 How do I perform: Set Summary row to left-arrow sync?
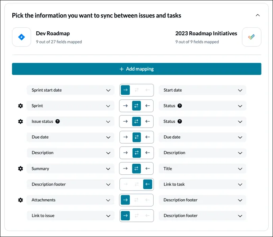pos(148,168)
